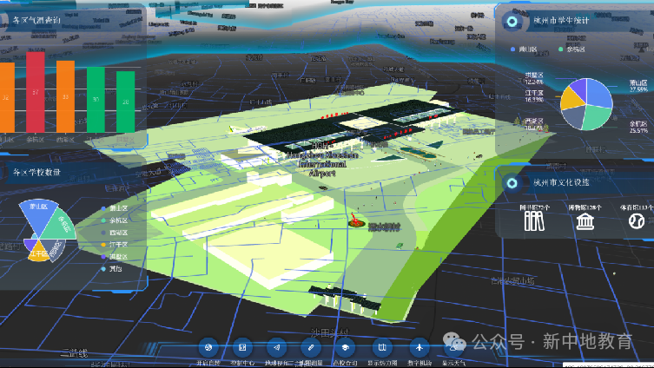This screenshot has width=654, height=368.
Task: Click the ring icon beside 杭州市学生统计
Action: tap(512, 21)
